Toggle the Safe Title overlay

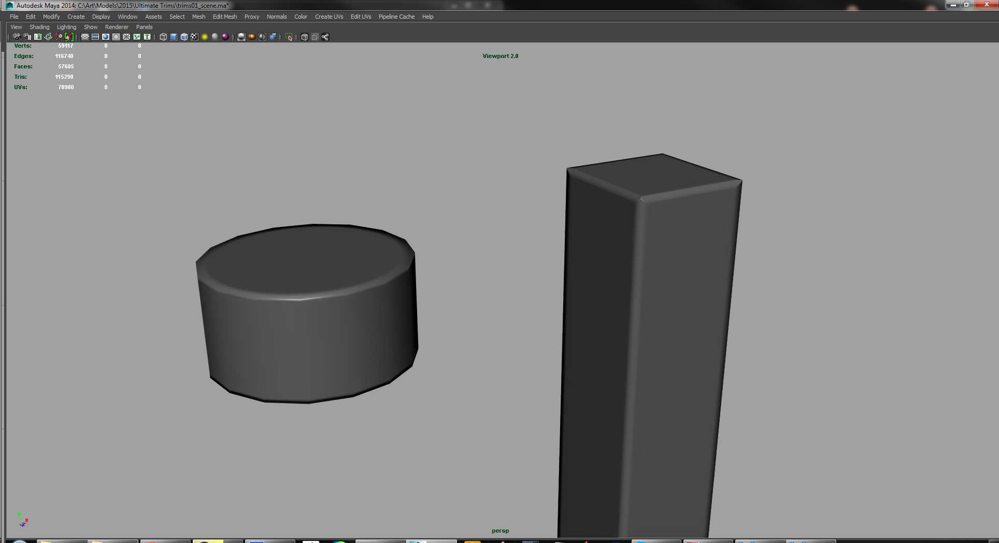click(x=147, y=37)
